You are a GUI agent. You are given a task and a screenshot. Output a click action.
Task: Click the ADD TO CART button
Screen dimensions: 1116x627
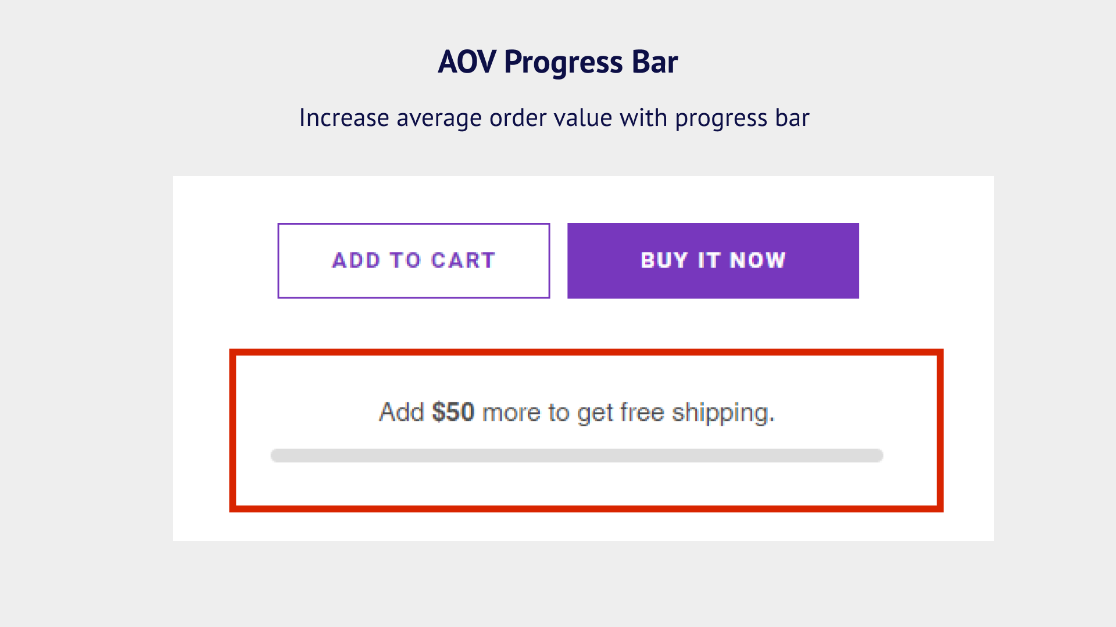click(413, 261)
